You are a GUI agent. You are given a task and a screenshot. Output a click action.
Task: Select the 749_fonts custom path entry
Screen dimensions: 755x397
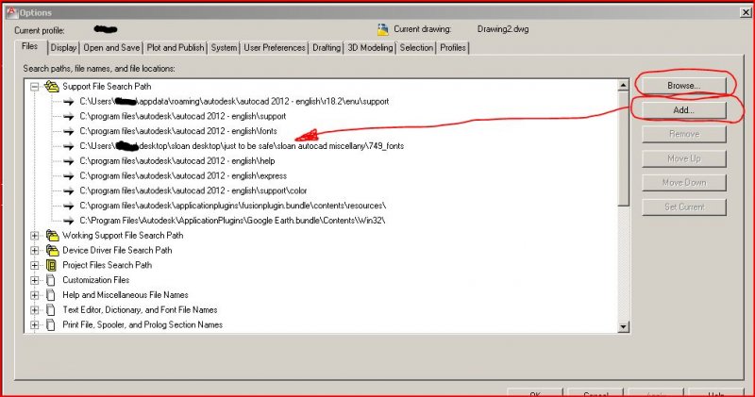pos(242,146)
